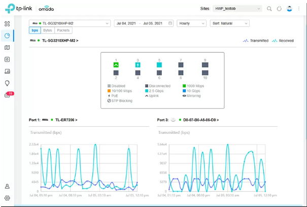Toggle the Transmitted series in the legend
The width and height of the screenshot is (307, 207).
click(256, 41)
